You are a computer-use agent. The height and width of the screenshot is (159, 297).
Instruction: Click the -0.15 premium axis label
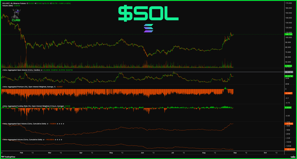287,103
